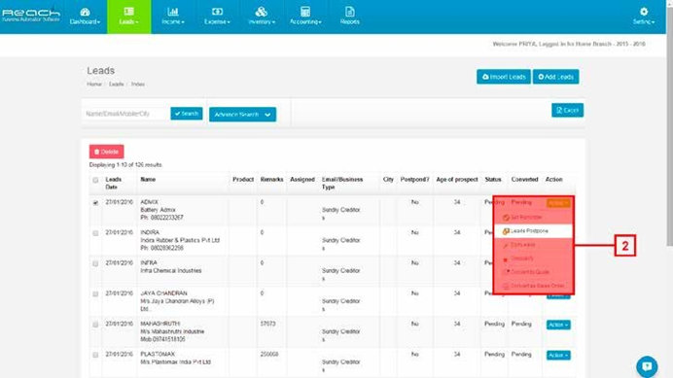673x378 pixels.
Task: Click the Import Leads button
Action: pyautogui.click(x=504, y=77)
